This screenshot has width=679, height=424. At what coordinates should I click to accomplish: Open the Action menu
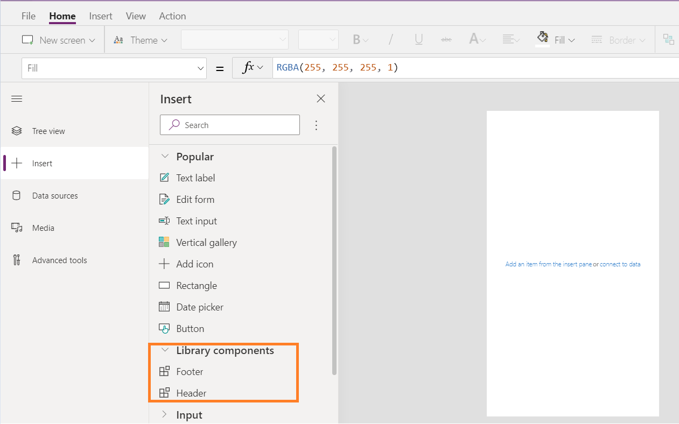pos(172,16)
